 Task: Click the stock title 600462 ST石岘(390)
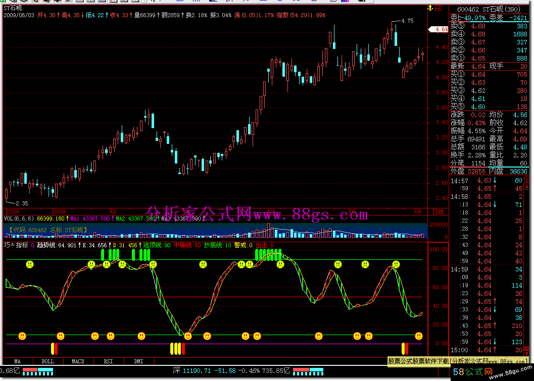(489, 9)
